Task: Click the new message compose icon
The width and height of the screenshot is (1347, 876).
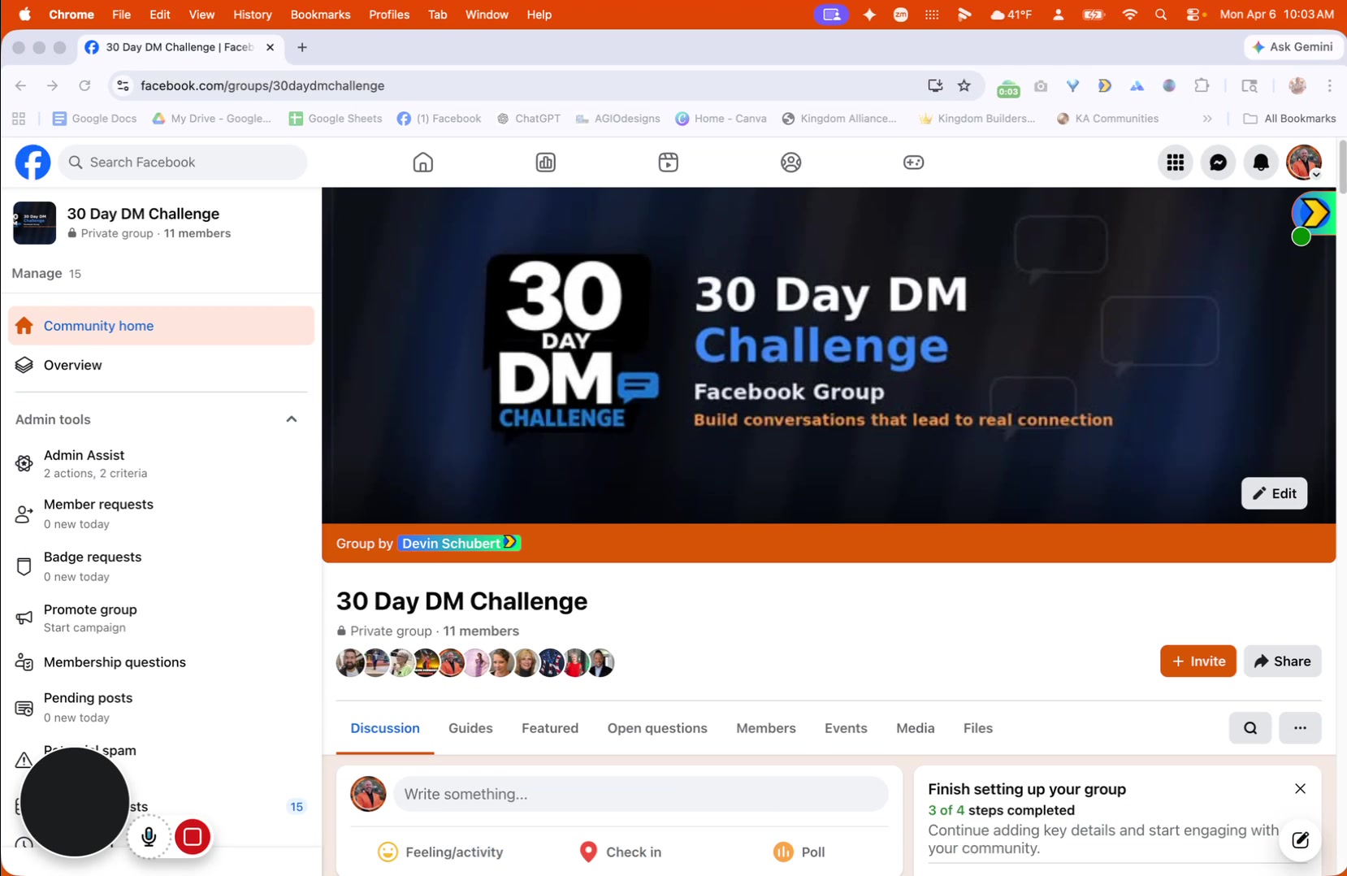Action: (x=1301, y=839)
